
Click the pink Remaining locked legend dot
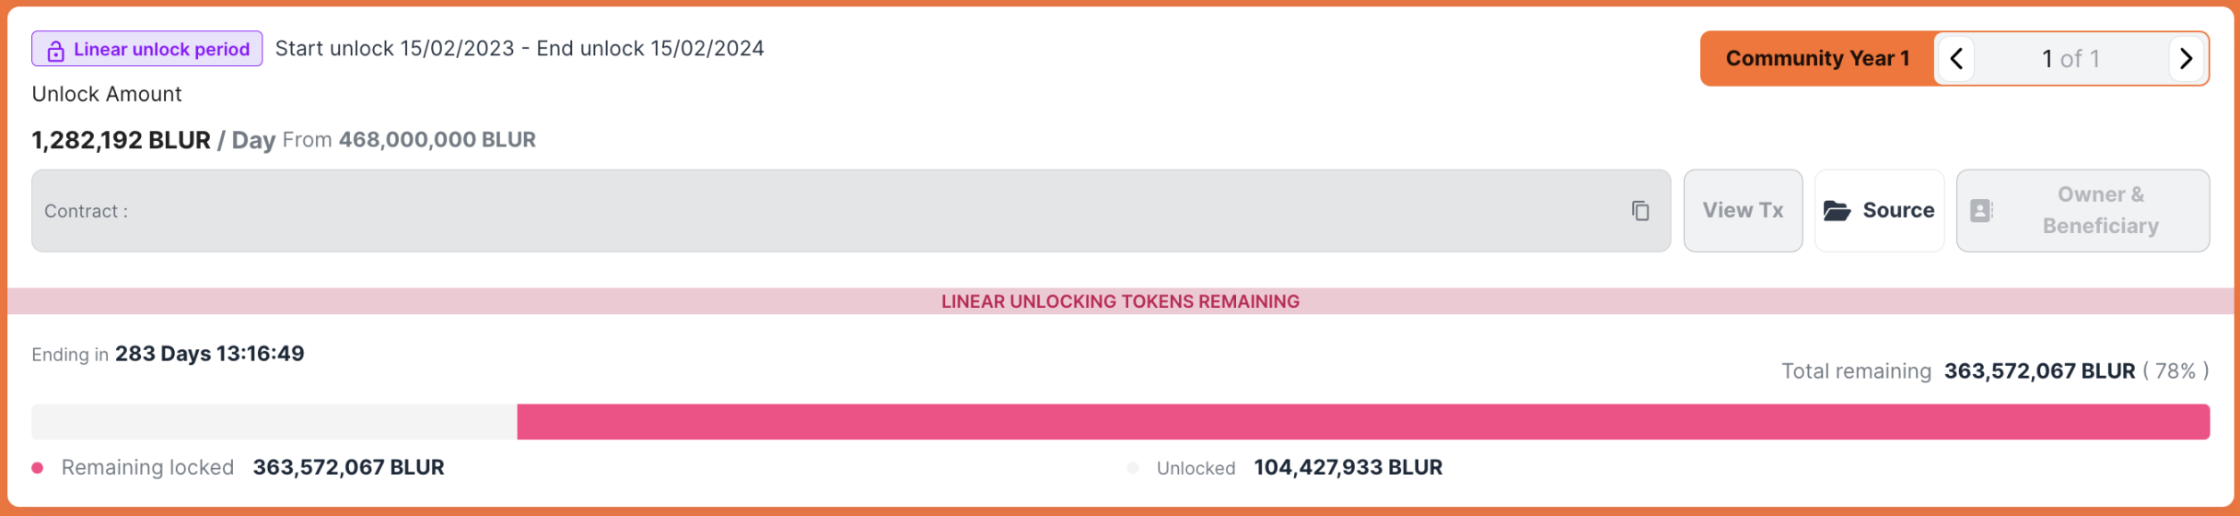[38, 468]
